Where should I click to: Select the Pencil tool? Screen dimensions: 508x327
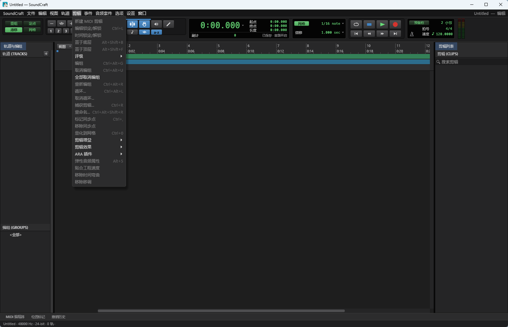(169, 24)
